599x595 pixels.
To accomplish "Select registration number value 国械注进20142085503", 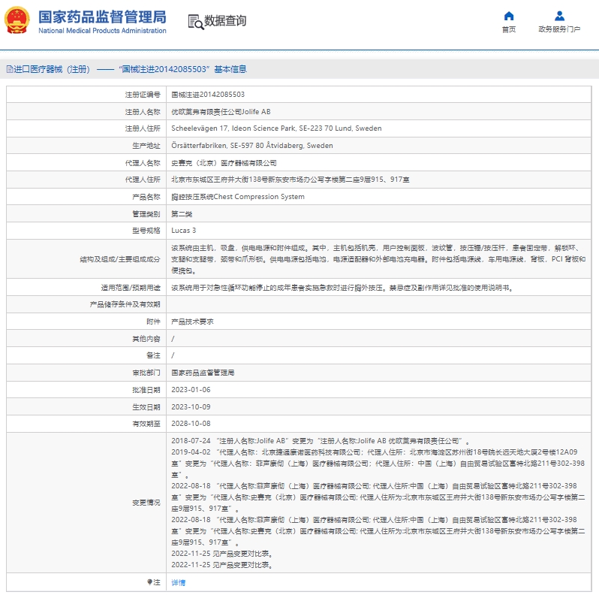I will (x=208, y=95).
